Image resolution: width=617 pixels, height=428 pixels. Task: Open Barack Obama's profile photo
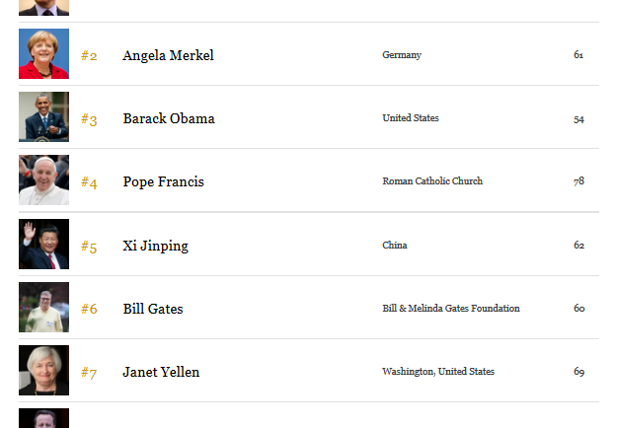click(43, 117)
